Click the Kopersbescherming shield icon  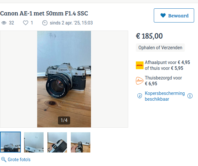[x=140, y=96]
